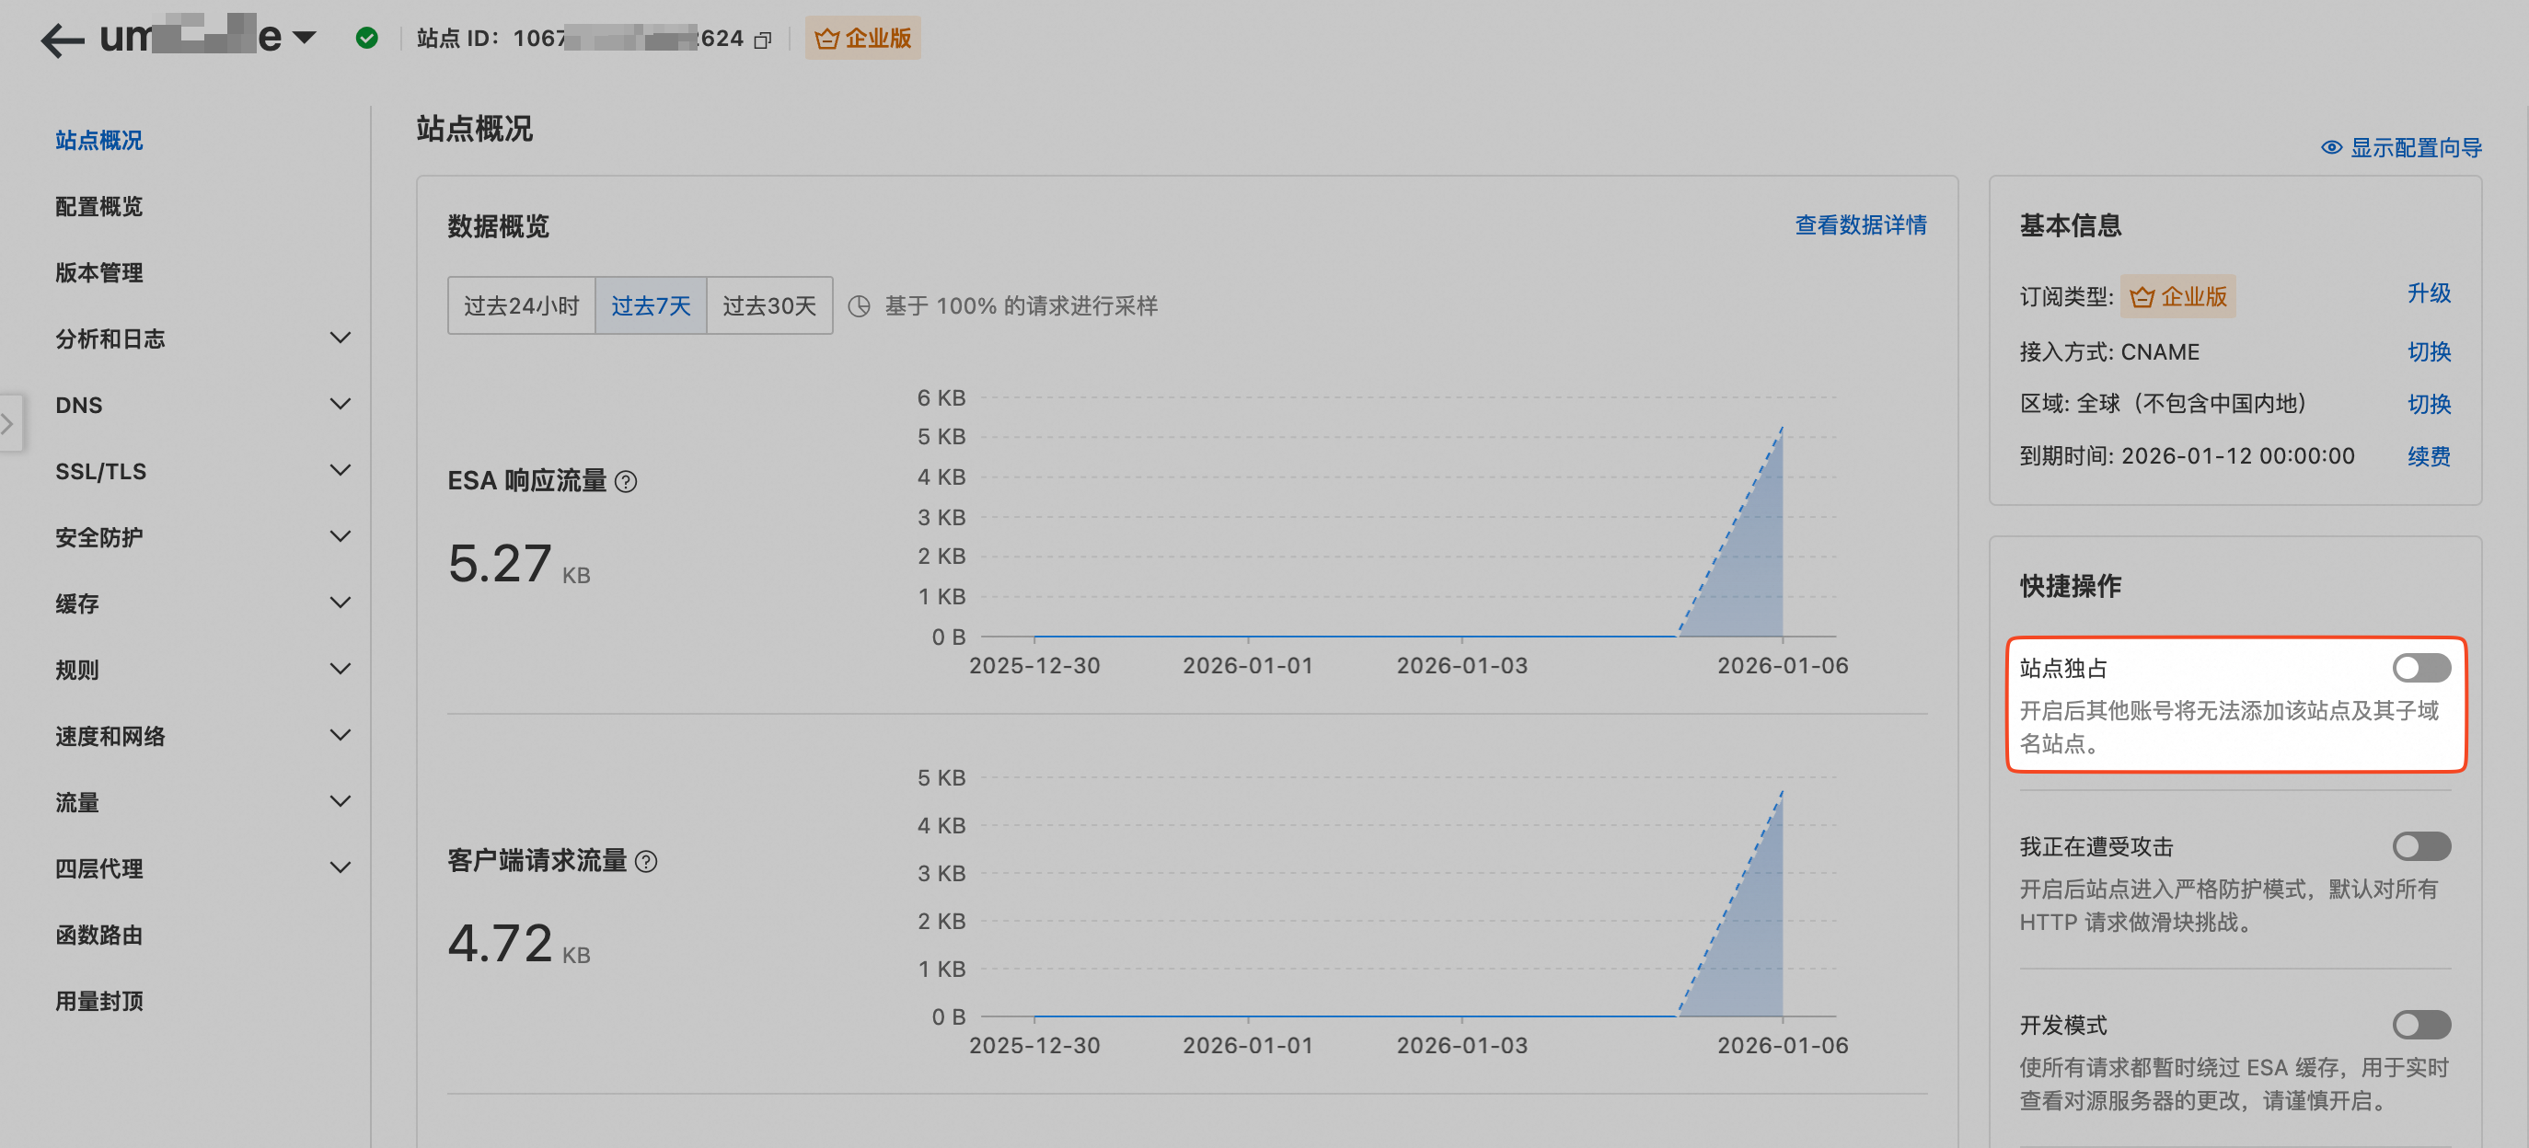Screen dimensions: 2529x1148
Task: Select the 过去24小时 time range tab
Action: [x=521, y=306]
